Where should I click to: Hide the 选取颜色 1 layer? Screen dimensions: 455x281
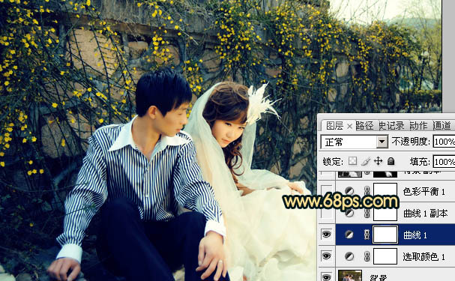(327, 256)
